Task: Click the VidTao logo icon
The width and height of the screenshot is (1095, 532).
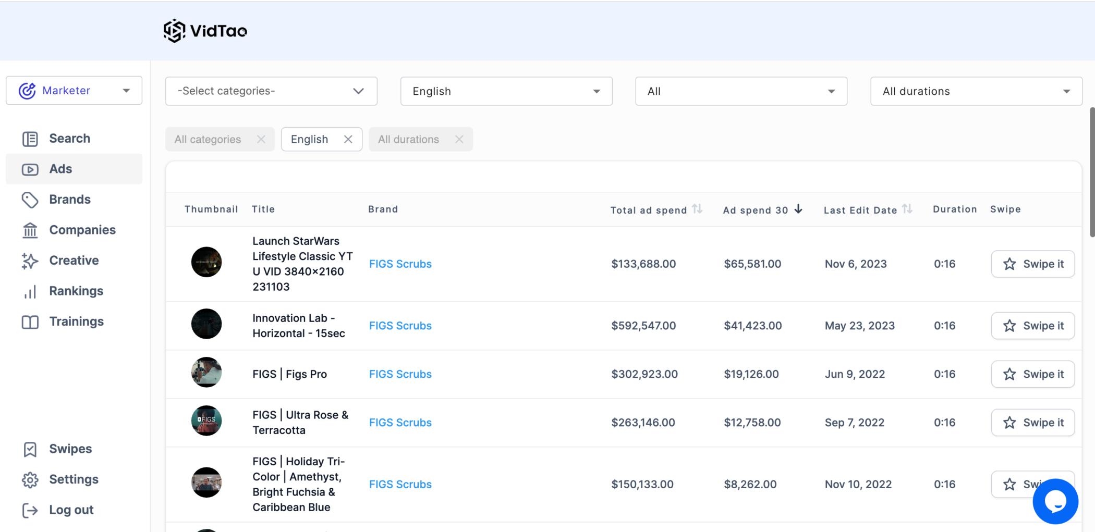Action: (x=174, y=31)
